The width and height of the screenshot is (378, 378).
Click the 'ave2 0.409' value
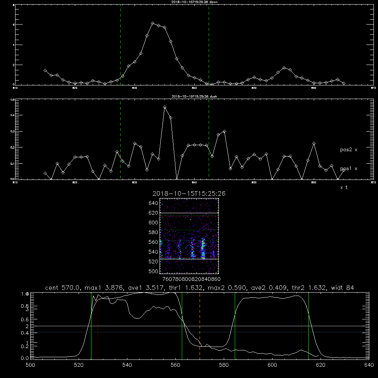270,288
